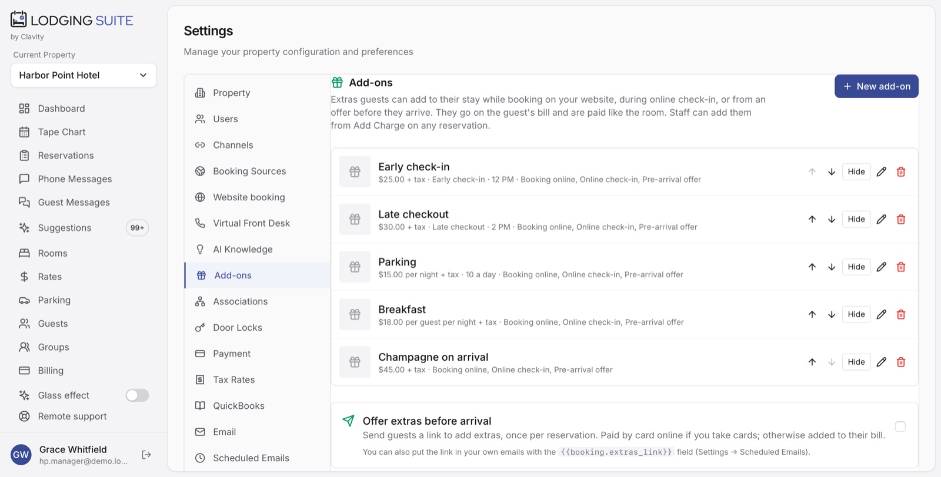
Task: Hide the Late checkout add-on
Action: 856,220
